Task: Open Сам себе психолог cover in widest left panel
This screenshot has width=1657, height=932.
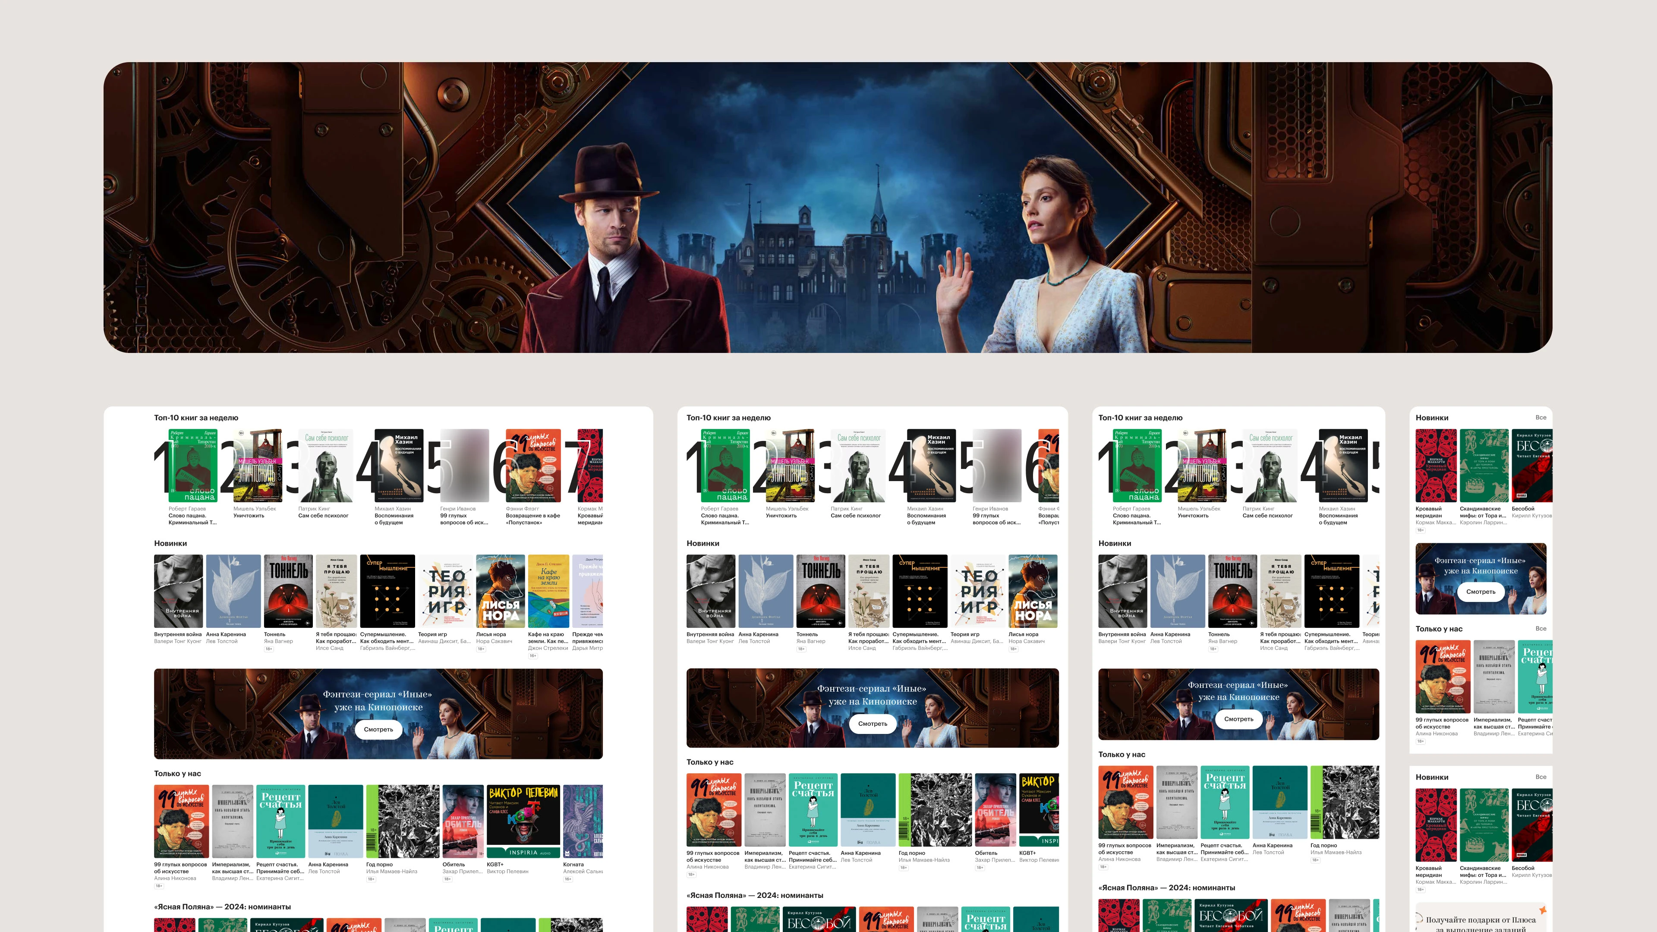Action: pos(325,466)
